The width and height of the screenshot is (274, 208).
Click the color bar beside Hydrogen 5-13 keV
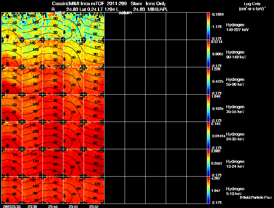[x=208, y=190]
